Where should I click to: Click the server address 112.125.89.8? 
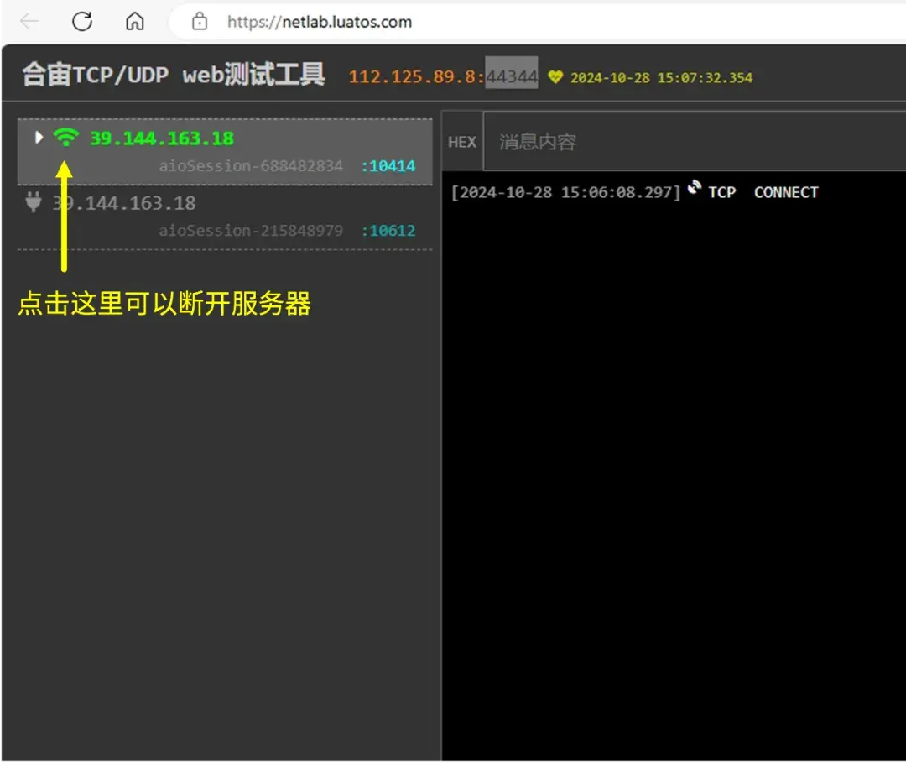411,77
